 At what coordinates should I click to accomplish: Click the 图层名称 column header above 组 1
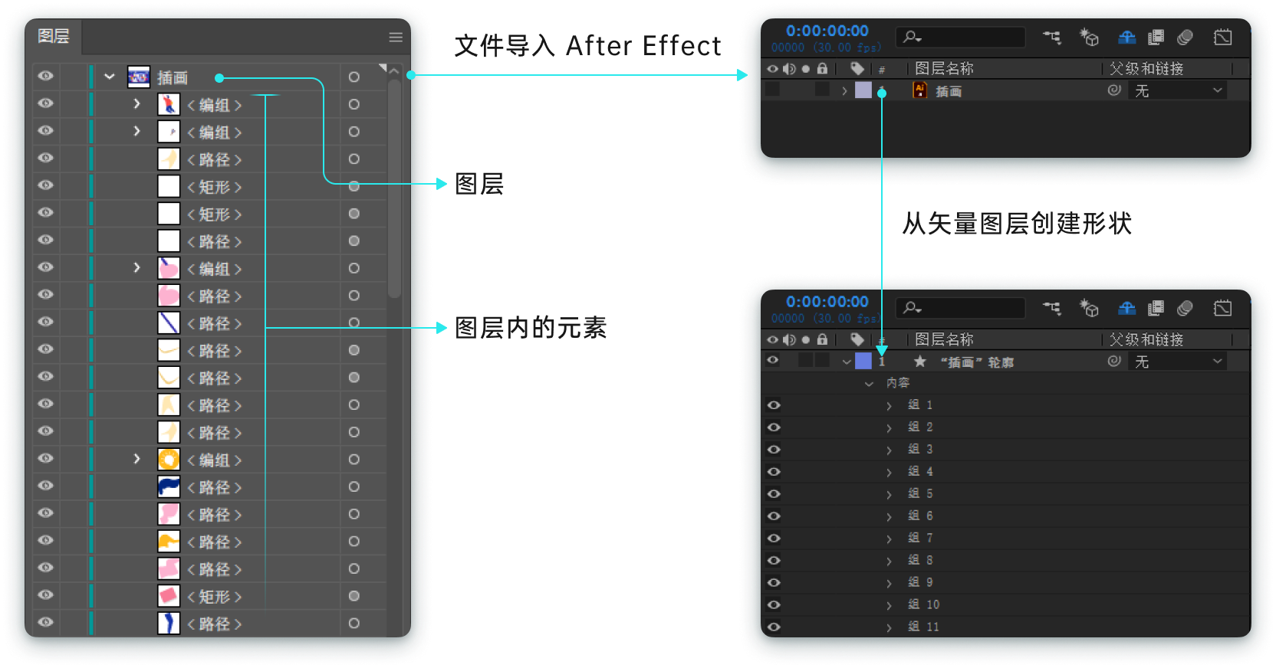[944, 339]
